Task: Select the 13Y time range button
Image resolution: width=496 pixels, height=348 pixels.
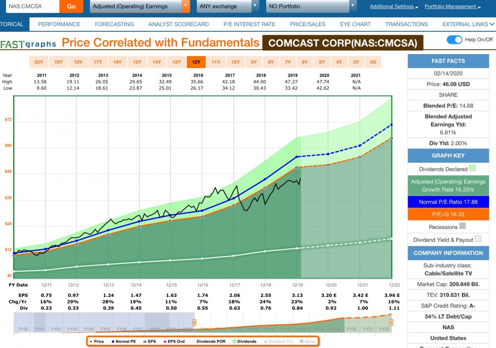Action: pos(177,62)
